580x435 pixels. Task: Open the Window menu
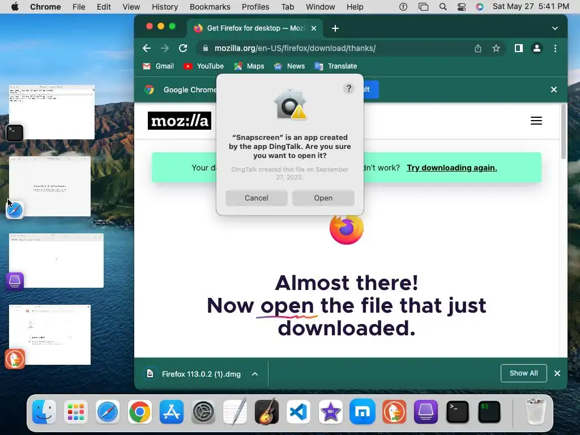tap(321, 7)
